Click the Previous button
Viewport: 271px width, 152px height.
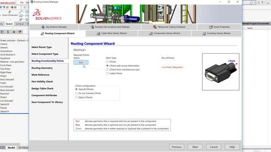[x=177, y=147]
